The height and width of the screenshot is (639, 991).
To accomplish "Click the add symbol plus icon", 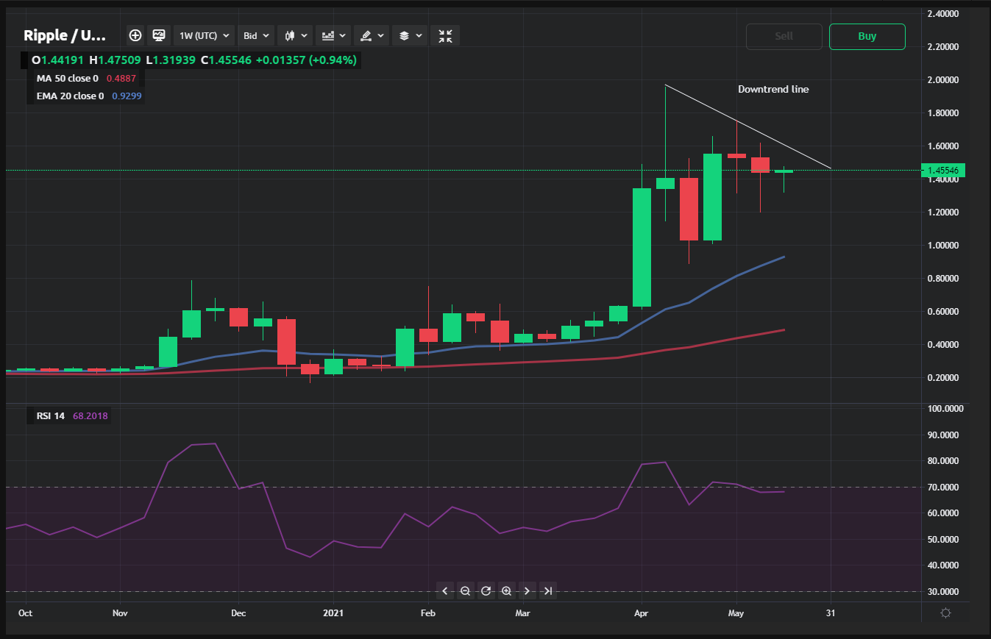I will pyautogui.click(x=135, y=35).
